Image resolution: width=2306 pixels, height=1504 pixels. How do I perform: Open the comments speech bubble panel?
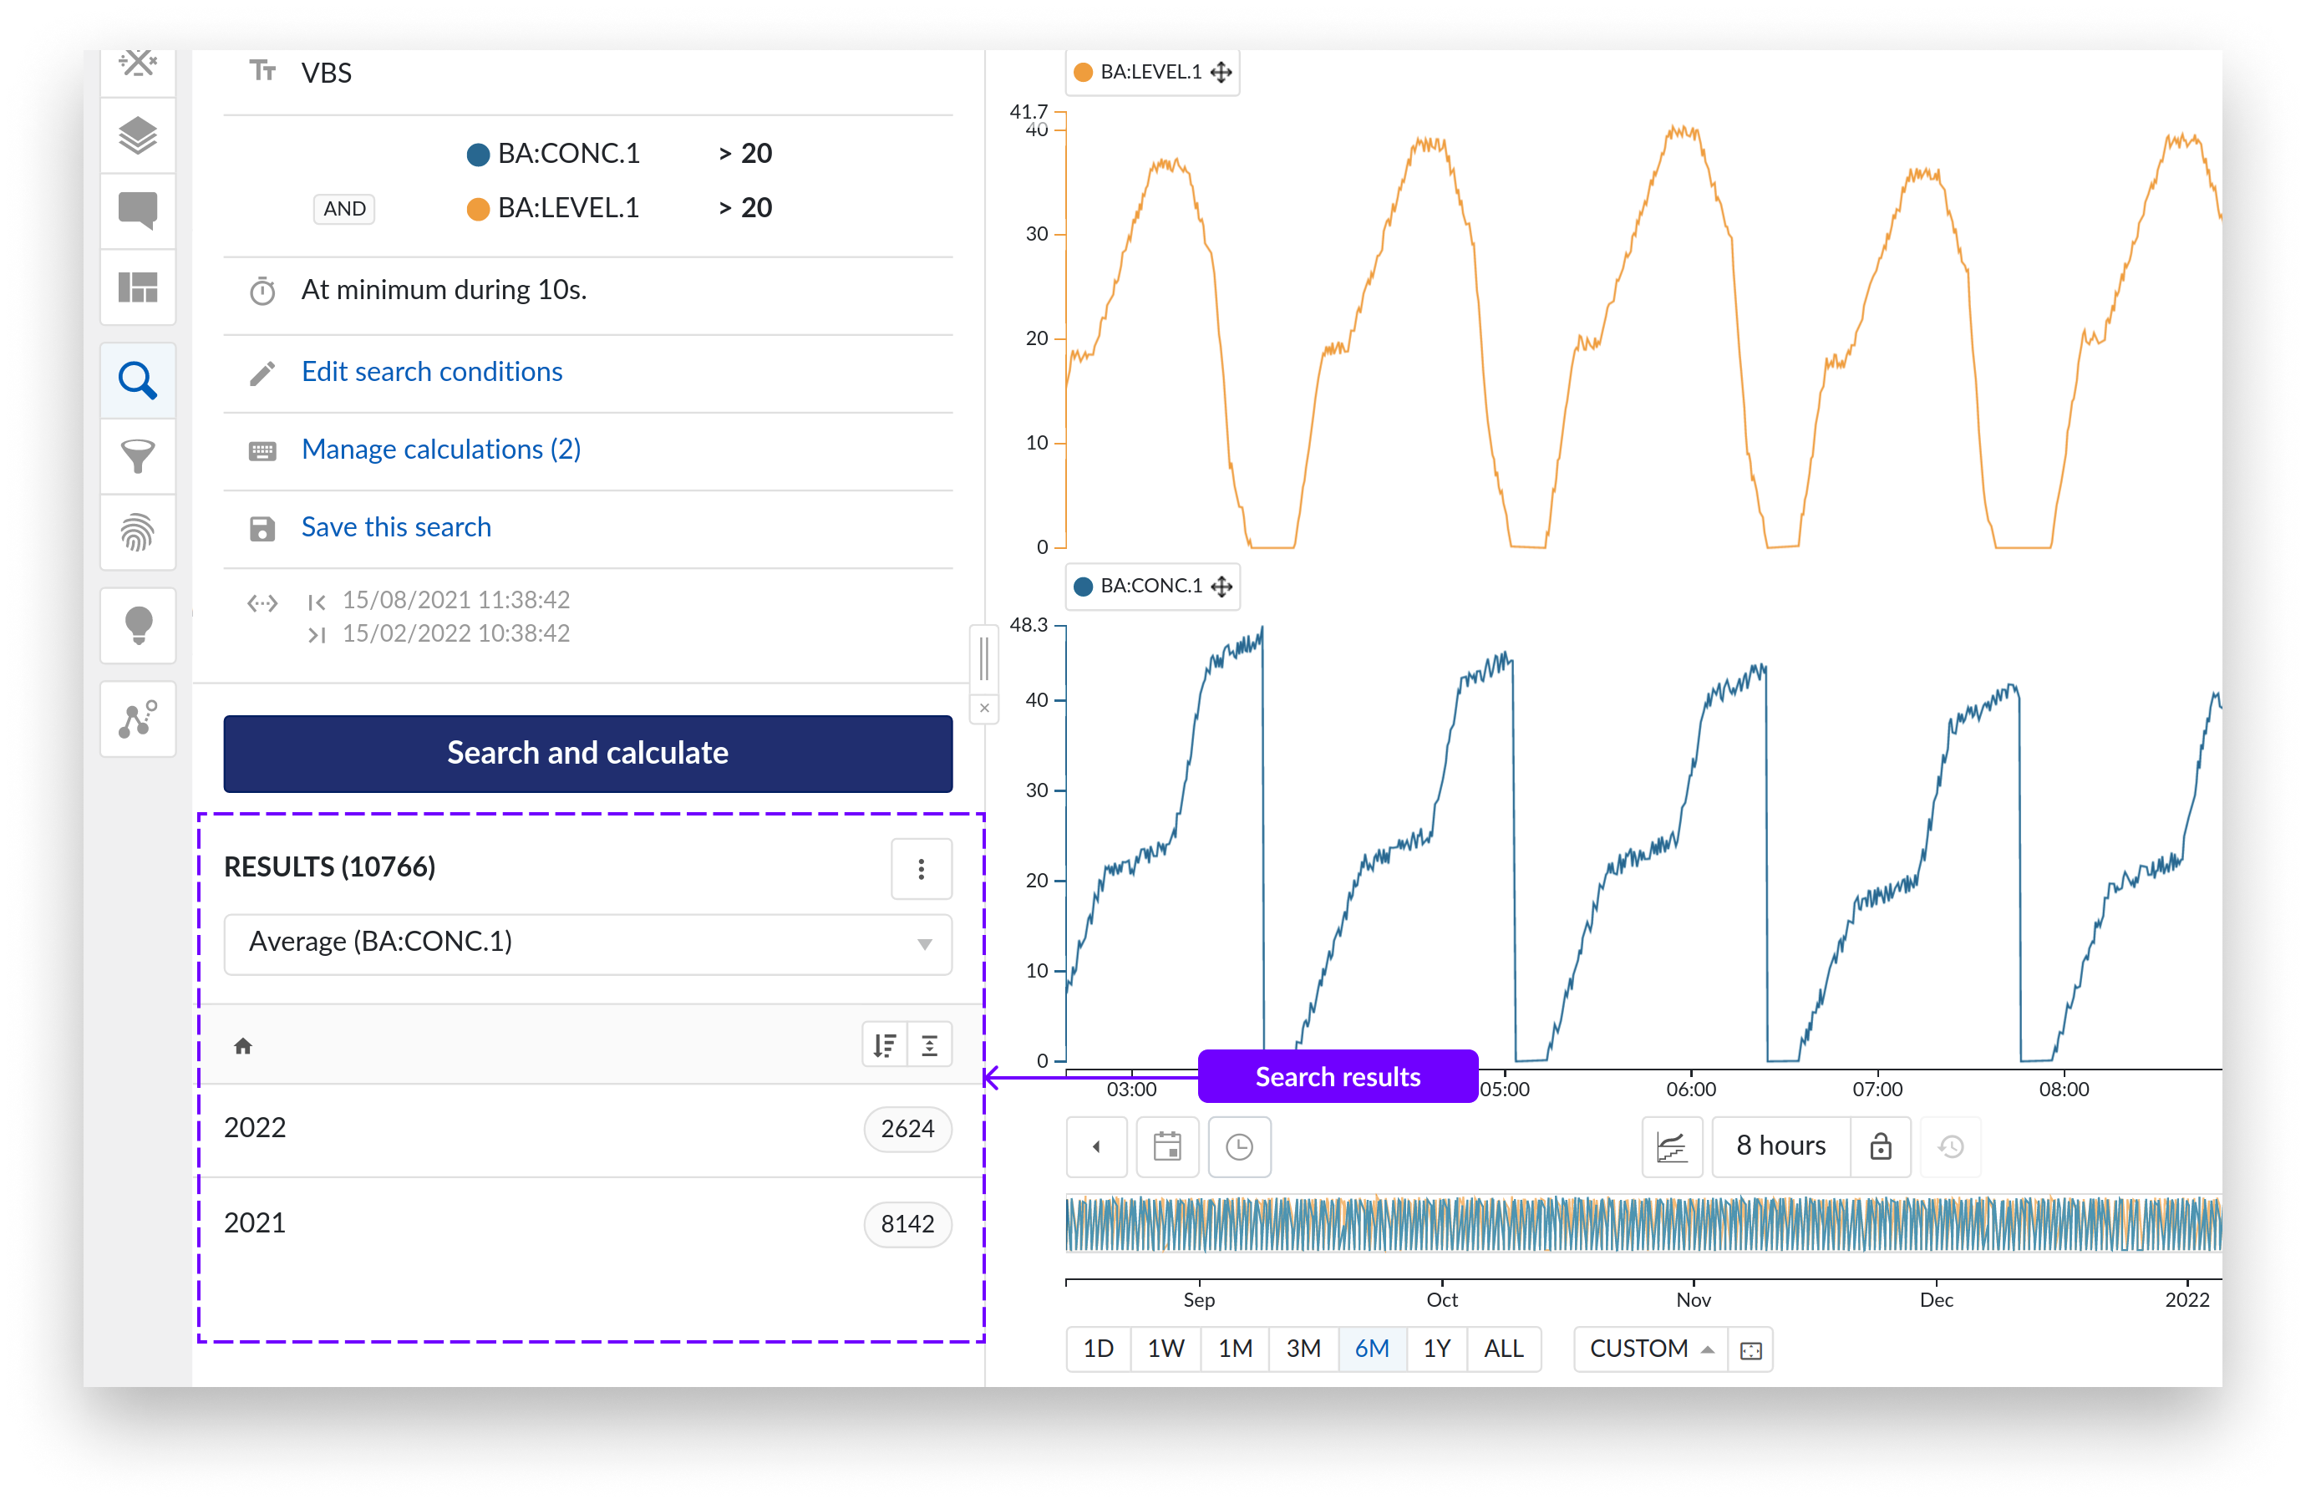pos(138,210)
